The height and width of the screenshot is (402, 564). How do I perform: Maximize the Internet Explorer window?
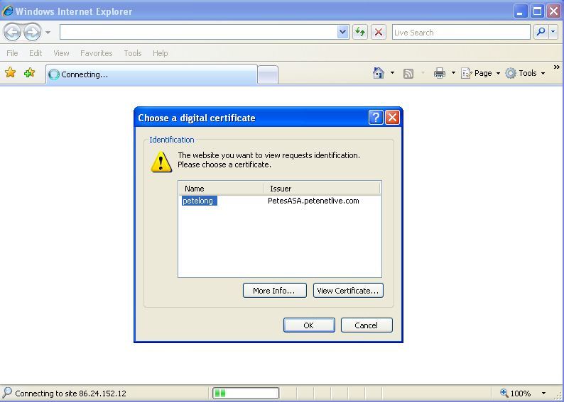click(538, 11)
